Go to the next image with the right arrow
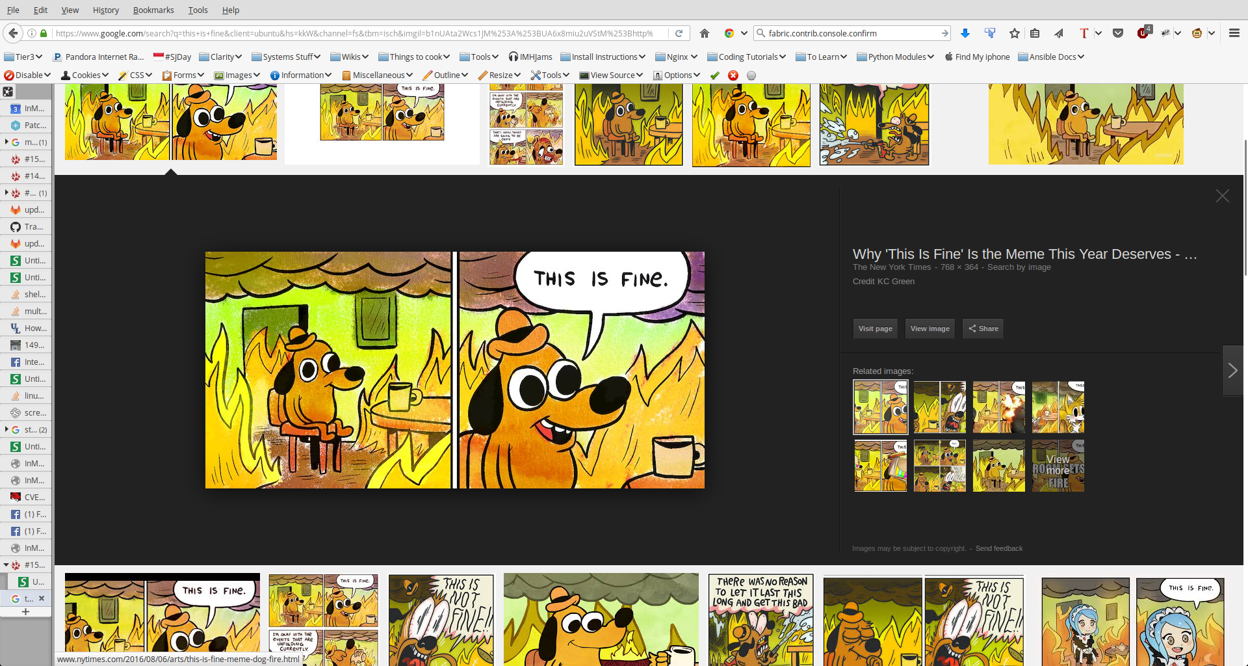 1232,370
